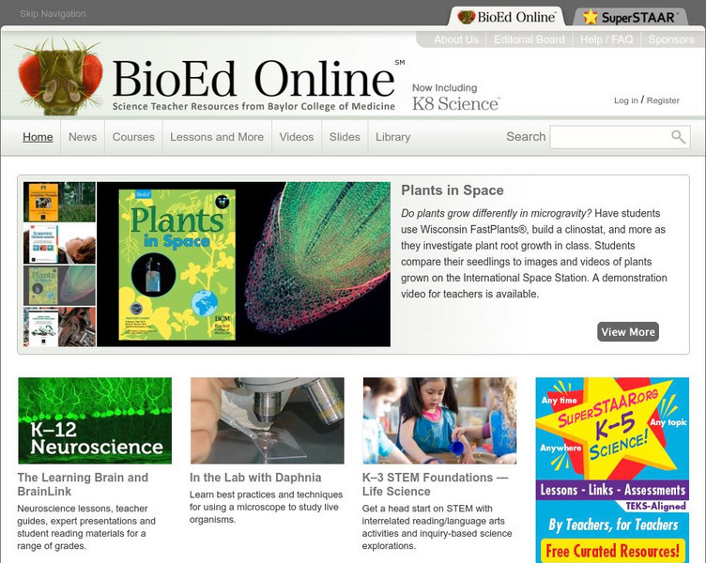Image resolution: width=706 pixels, height=563 pixels.
Task: Open the Editorial Board link
Action: pos(529,39)
